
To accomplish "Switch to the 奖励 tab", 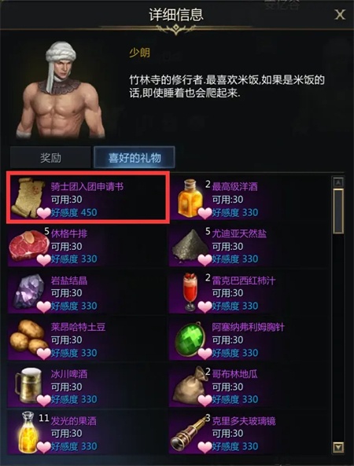I will [50, 157].
